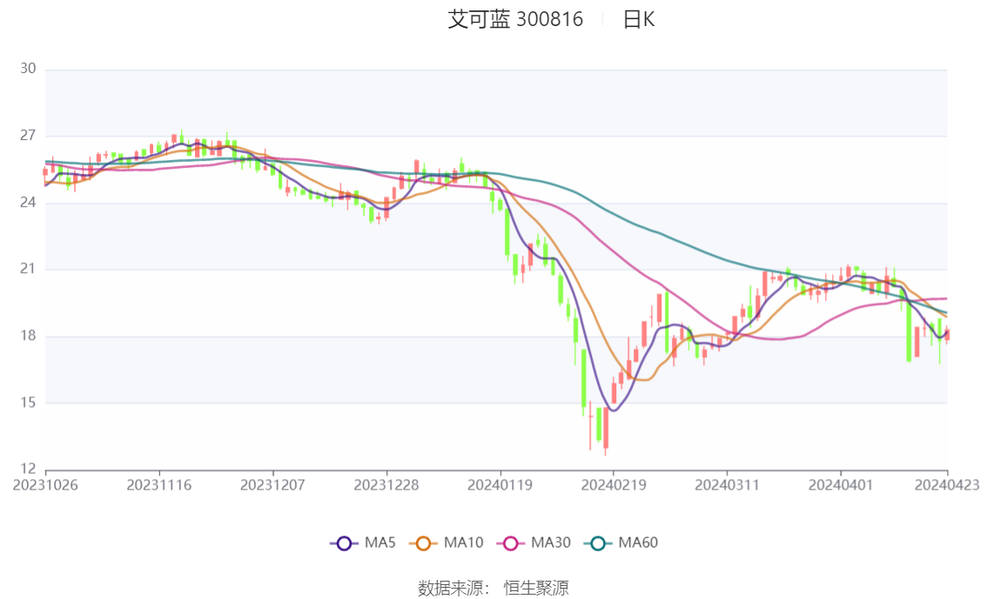Click the 恒生聚源 data source text
The height and width of the screenshot is (599, 987).
pyautogui.click(x=536, y=589)
